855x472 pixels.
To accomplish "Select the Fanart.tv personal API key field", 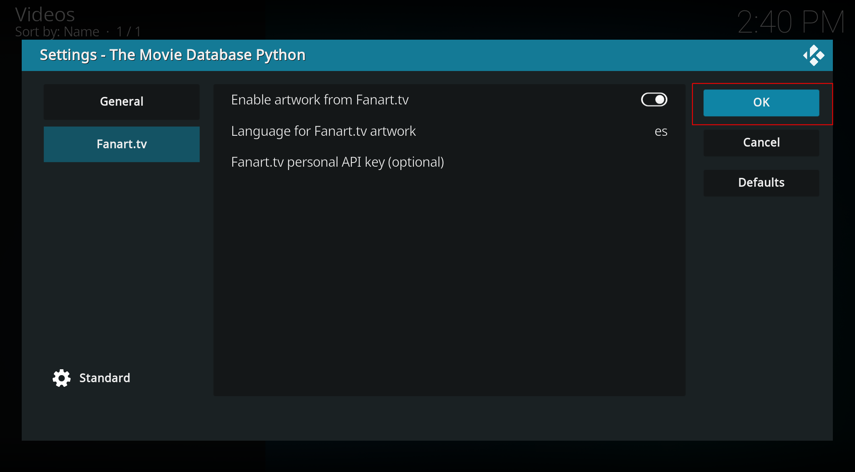I will point(337,162).
